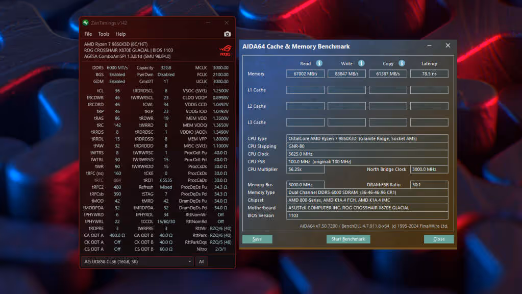Click CPU Stepping value GNR-B0
The width and height of the screenshot is (522, 294).
point(367,146)
